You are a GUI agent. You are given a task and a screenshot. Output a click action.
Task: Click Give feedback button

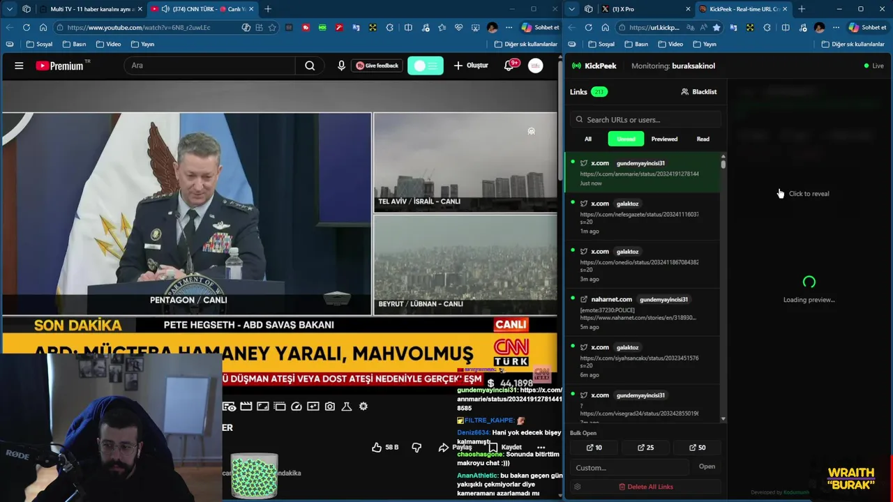pyautogui.click(x=377, y=66)
